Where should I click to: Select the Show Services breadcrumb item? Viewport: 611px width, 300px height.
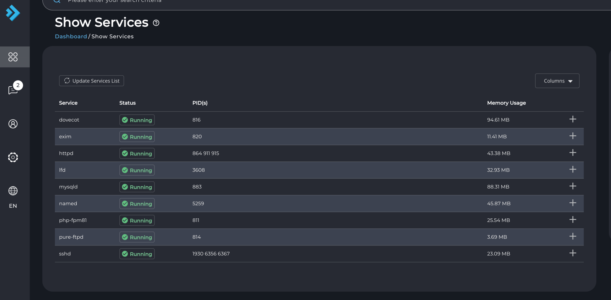[x=112, y=36]
